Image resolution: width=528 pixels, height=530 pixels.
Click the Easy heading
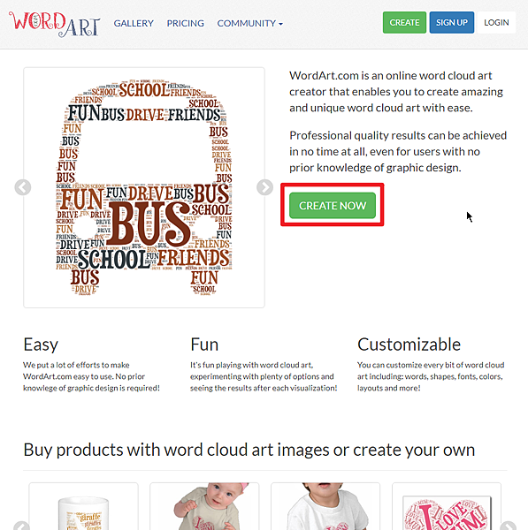point(41,345)
